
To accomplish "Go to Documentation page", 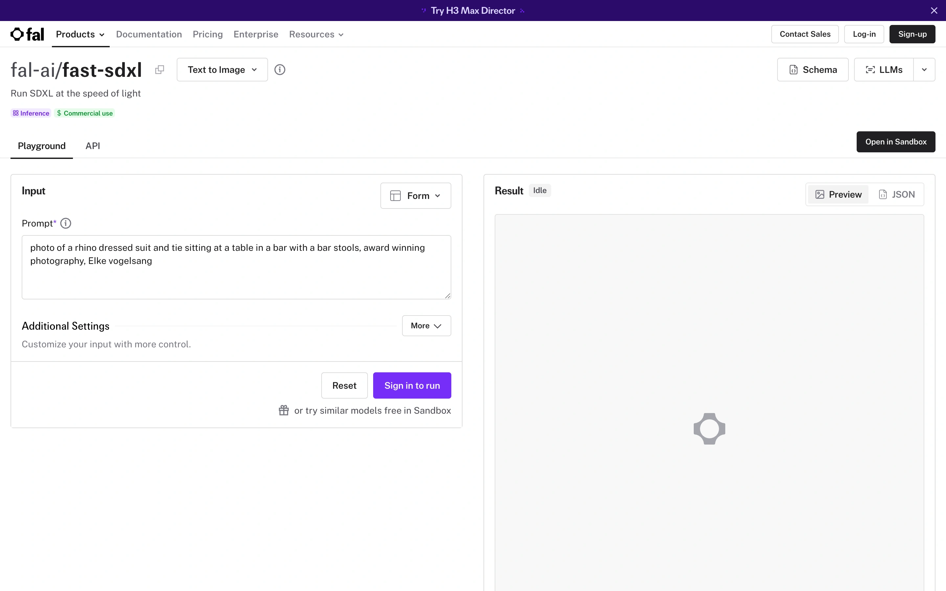I will click(149, 34).
